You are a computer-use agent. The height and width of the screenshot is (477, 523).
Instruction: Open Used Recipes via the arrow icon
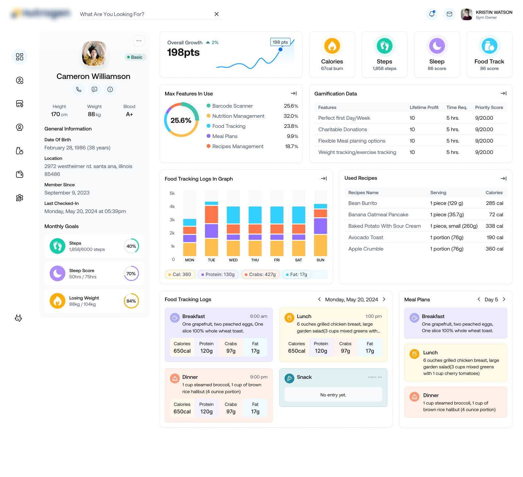tap(503, 178)
